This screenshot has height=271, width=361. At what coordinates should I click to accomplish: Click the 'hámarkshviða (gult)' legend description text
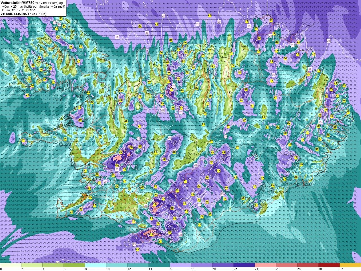point(51,6)
